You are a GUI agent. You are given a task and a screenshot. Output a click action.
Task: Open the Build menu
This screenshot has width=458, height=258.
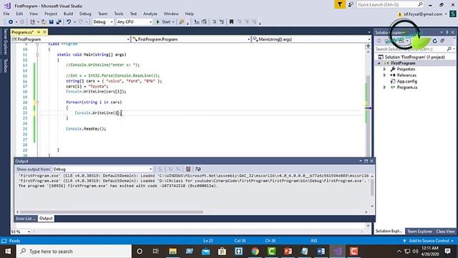point(68,14)
